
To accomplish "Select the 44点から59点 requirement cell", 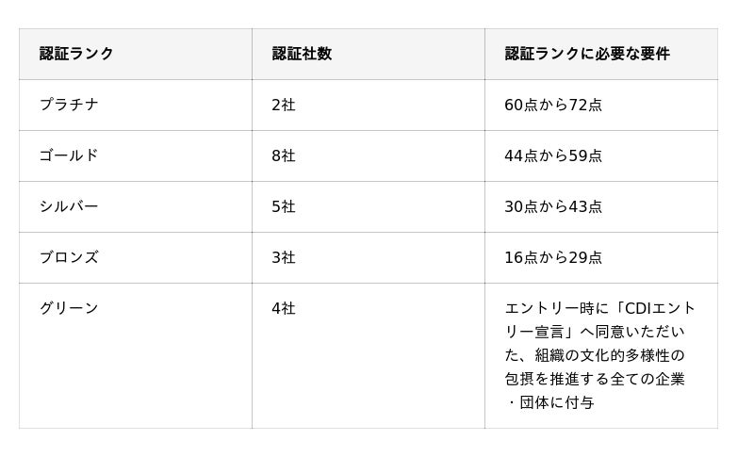I will coord(552,155).
